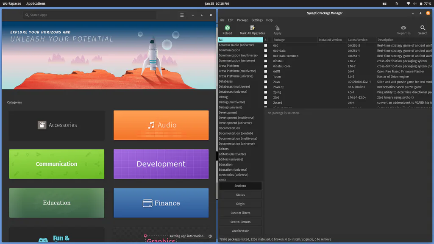The image size is (434, 244).
Task: Click the Custom Filters button
Action: pos(240,213)
